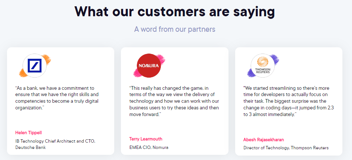This screenshot has width=352, height=160.
Task: Click the red Nomura logo
Action: point(149,66)
